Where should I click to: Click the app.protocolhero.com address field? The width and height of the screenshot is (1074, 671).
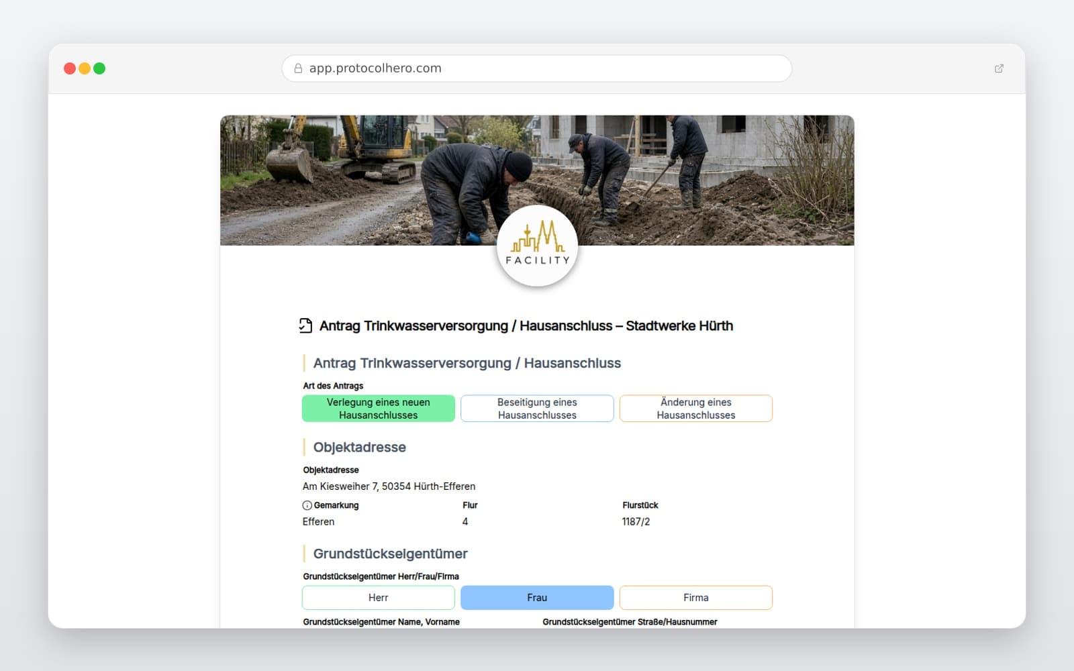537,68
